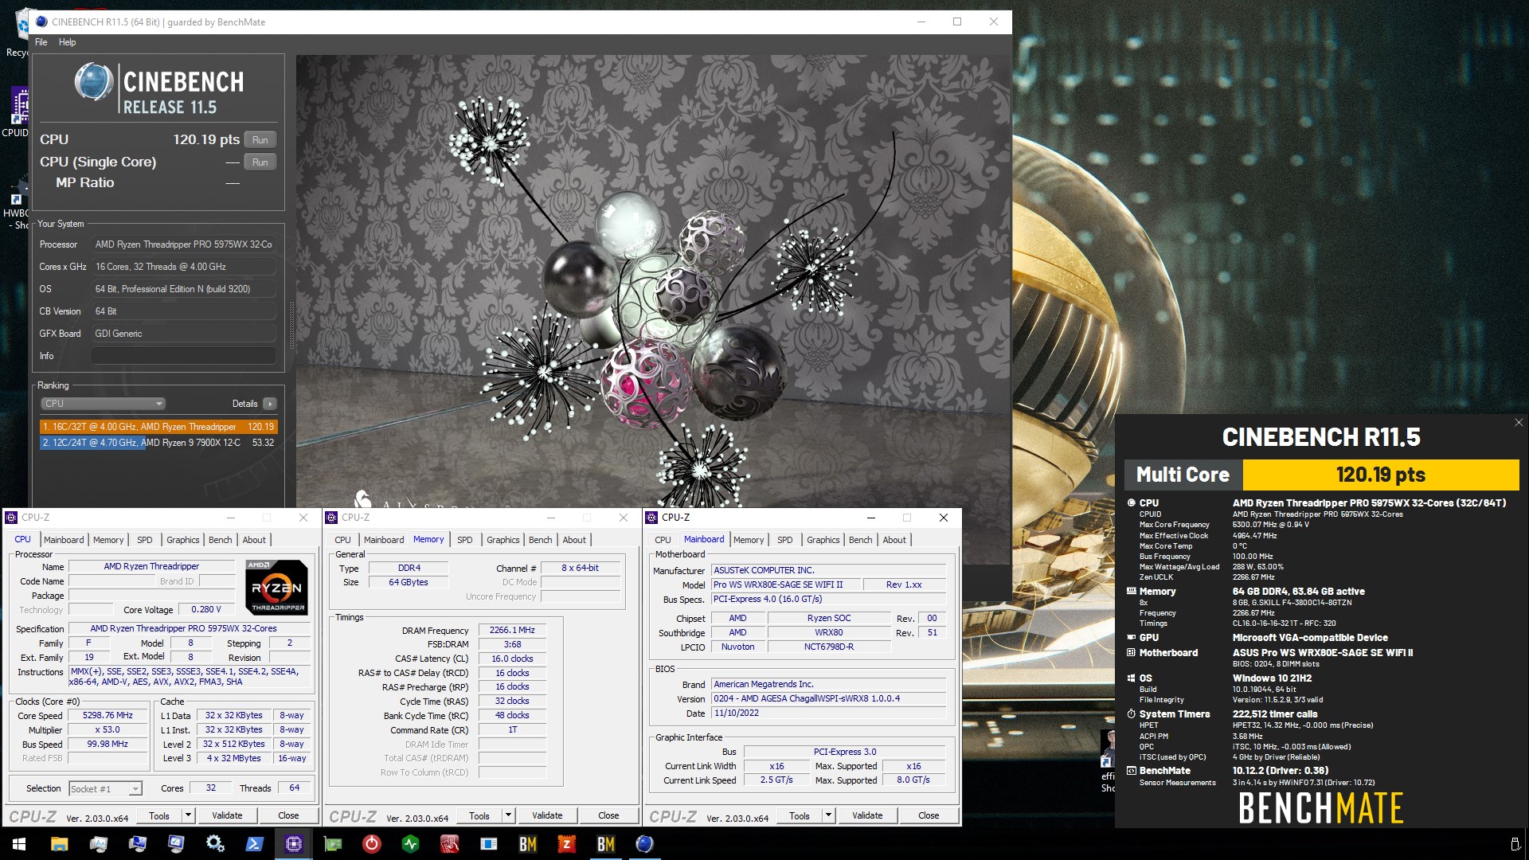Click the Mainboard Model Pro WS WRX80E-SAGE field
The height and width of the screenshot is (860, 1529).
coord(786,584)
